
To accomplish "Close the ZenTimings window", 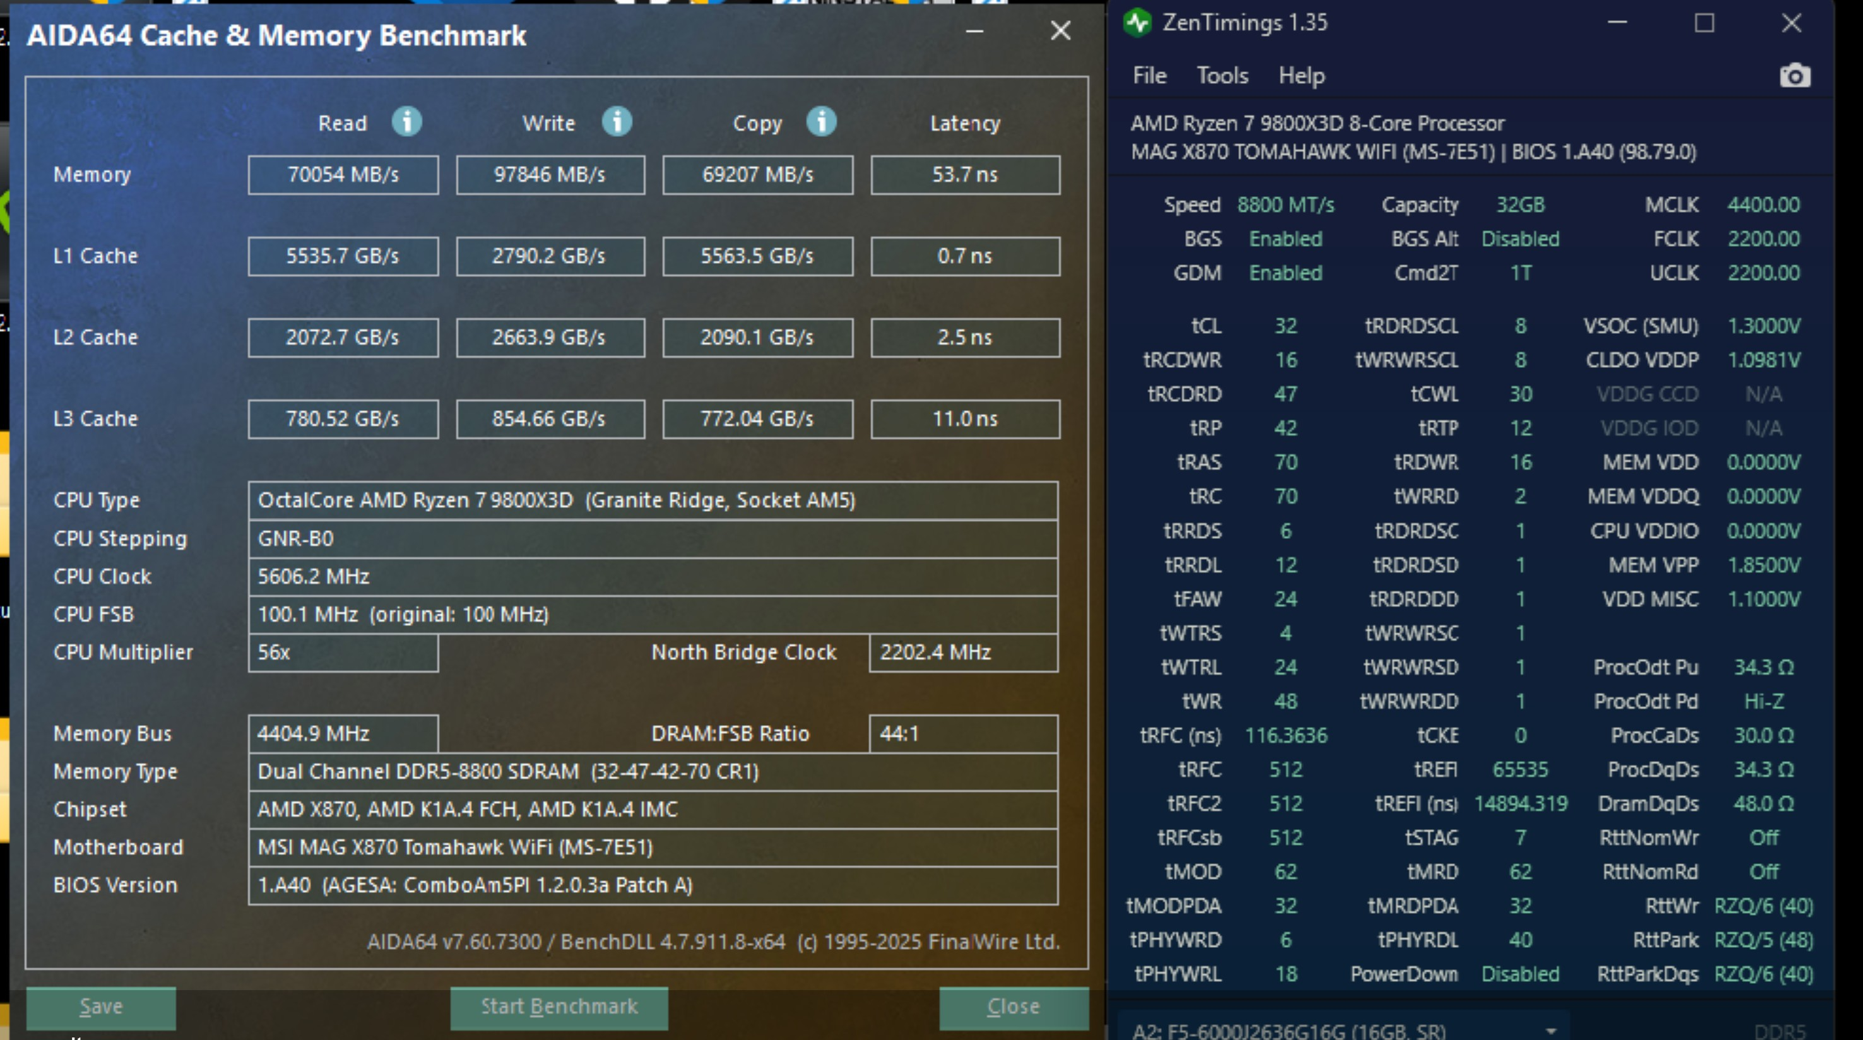I will [x=1792, y=23].
